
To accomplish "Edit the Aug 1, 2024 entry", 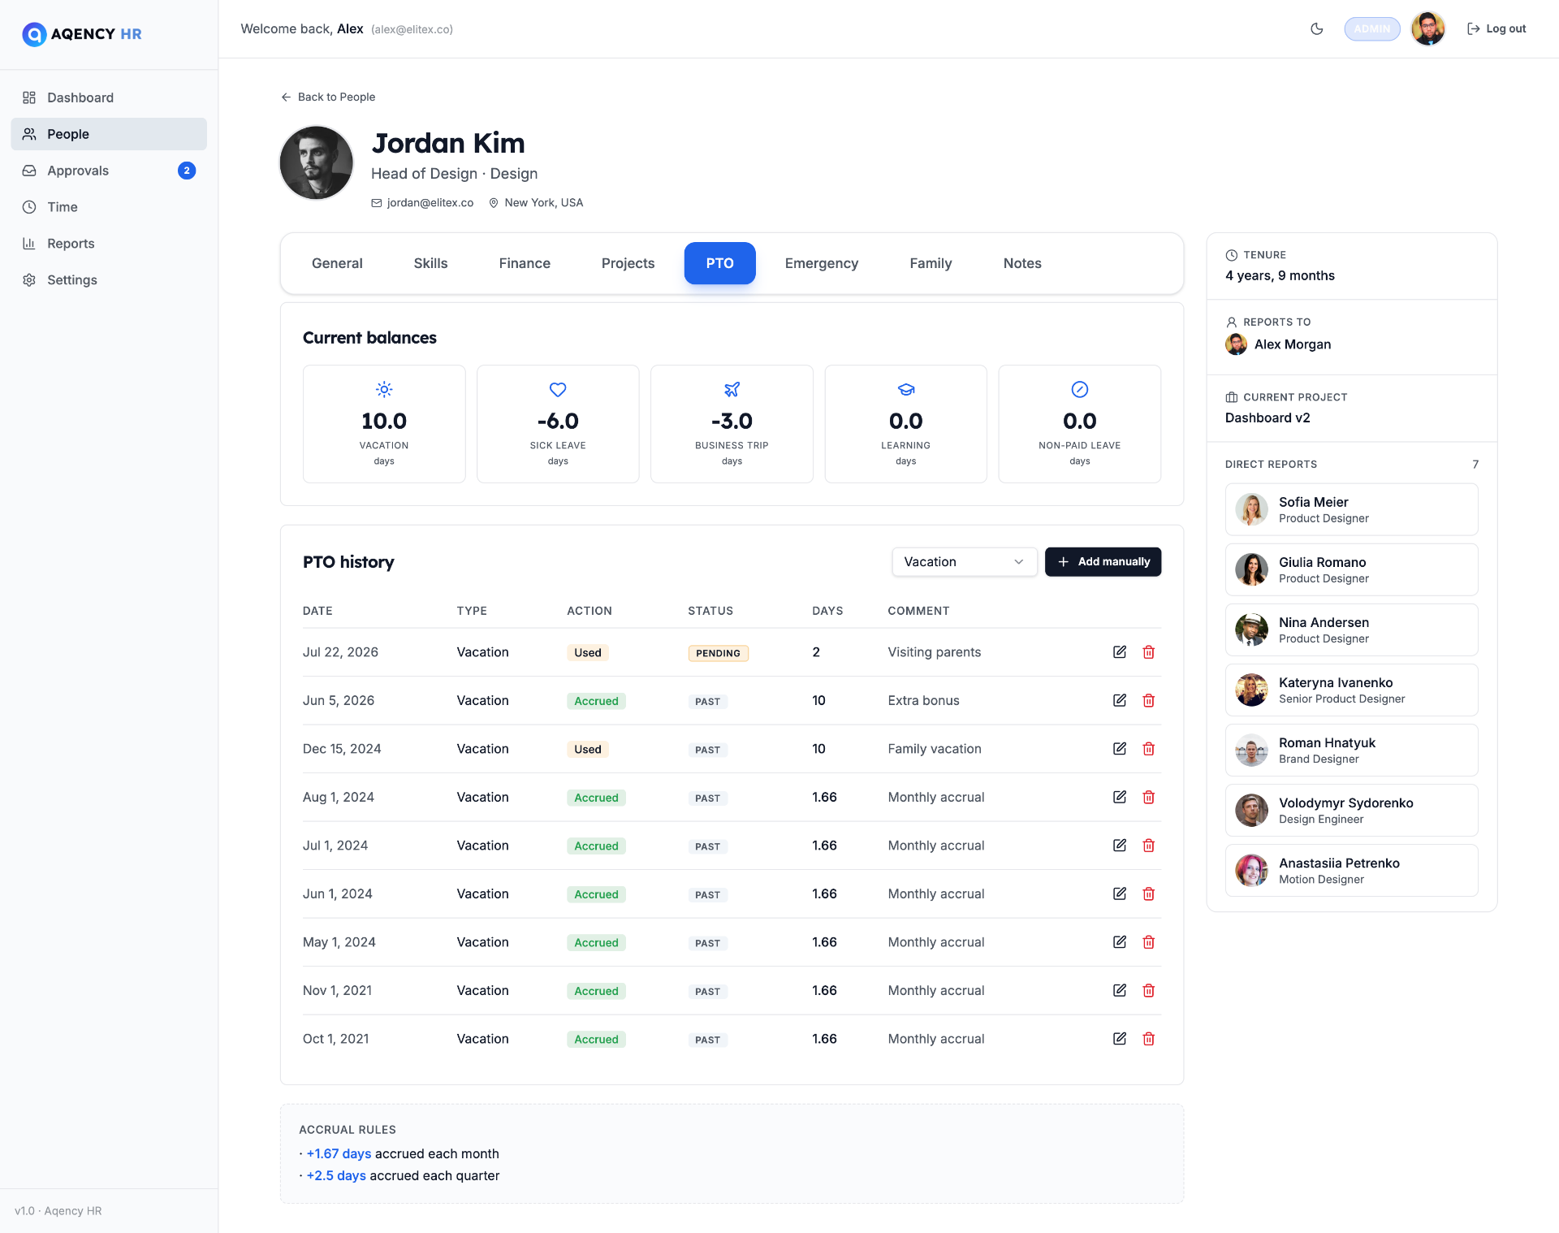I will [1119, 797].
